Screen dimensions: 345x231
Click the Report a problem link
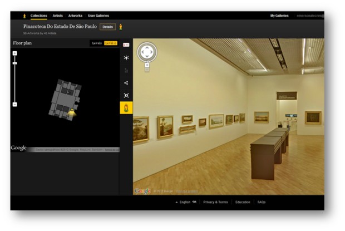click(187, 191)
